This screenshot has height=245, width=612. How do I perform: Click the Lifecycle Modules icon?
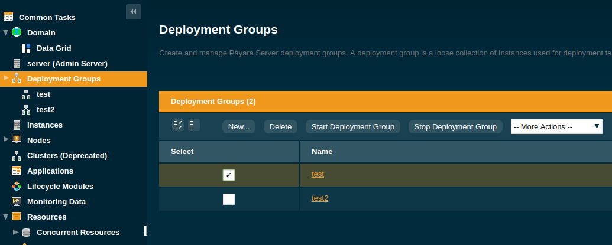point(17,187)
